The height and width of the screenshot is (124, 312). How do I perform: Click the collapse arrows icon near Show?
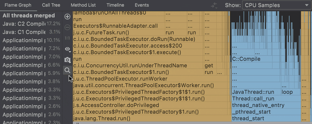(x=214, y=5)
